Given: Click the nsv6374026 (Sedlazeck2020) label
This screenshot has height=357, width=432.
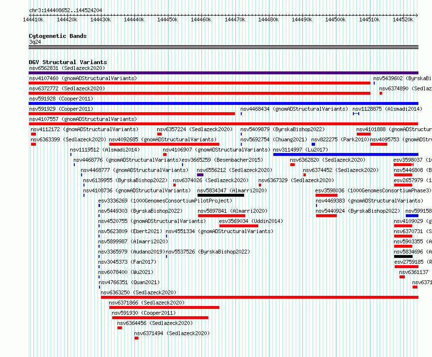Looking at the screenshot, I should [211, 180].
